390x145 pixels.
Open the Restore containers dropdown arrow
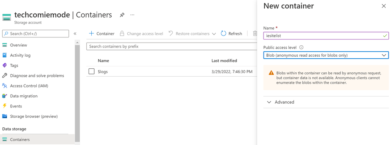(x=214, y=34)
